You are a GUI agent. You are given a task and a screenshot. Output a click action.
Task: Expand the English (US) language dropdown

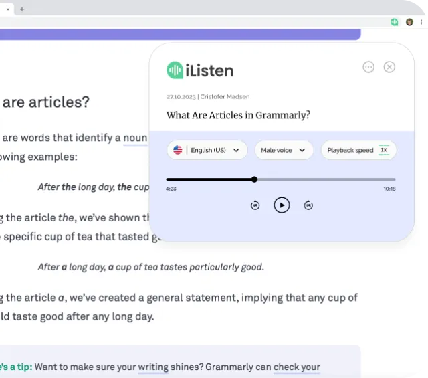[x=207, y=150]
